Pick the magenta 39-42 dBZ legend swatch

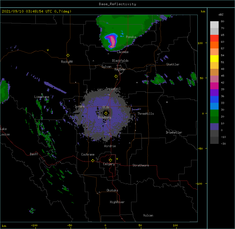(214, 86)
